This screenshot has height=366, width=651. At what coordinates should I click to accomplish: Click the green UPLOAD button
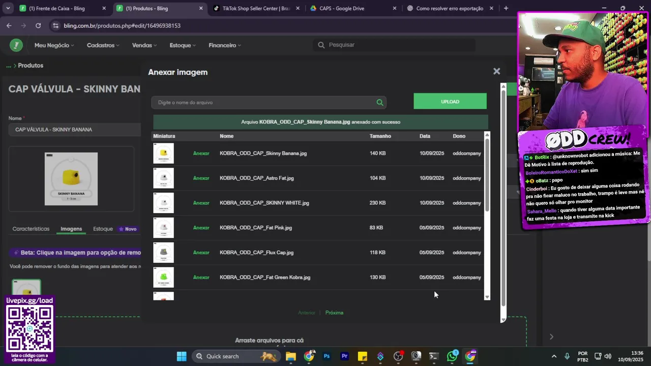[450, 102]
